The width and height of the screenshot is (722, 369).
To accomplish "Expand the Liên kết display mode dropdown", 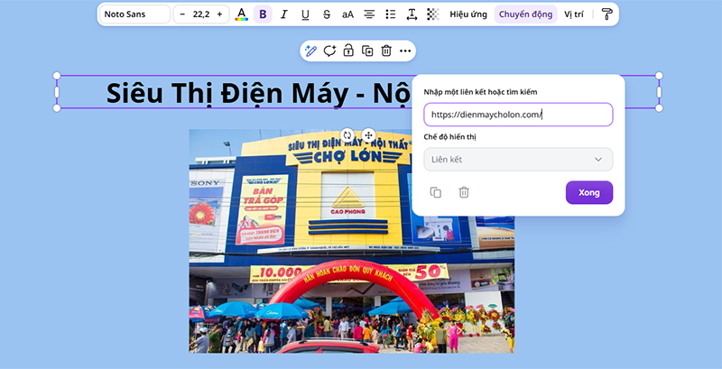I will click(518, 159).
